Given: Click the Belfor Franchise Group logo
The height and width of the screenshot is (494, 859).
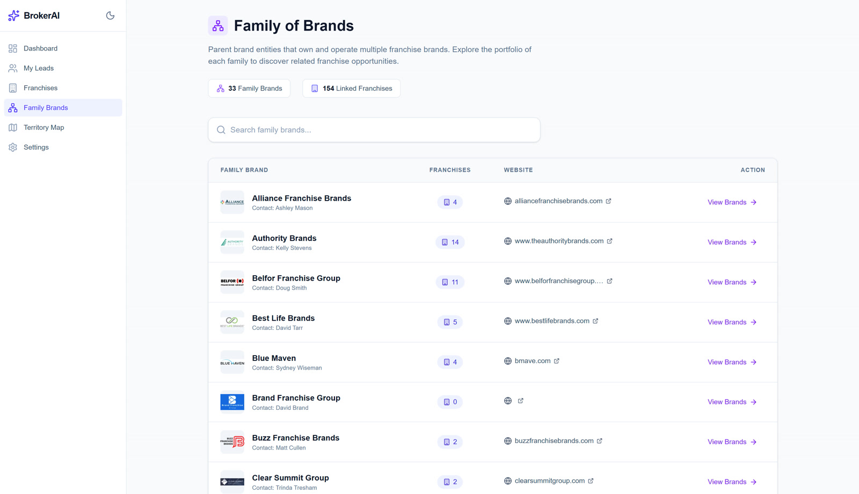Looking at the screenshot, I should pyautogui.click(x=232, y=282).
